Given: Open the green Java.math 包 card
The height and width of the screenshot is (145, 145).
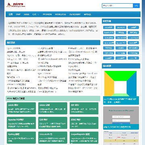Looking at the screenshot, I should tap(53, 137).
